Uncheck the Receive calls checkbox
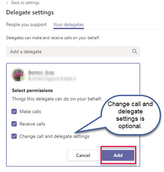This screenshot has height=172, width=164. click(x=14, y=124)
